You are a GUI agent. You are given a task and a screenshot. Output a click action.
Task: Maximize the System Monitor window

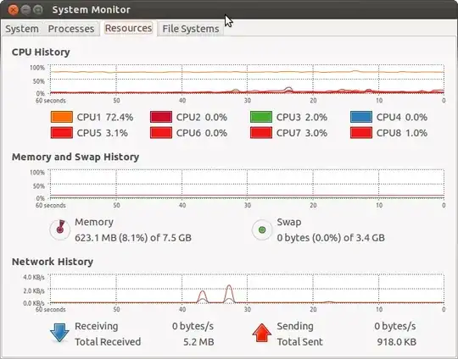pyautogui.click(x=38, y=9)
